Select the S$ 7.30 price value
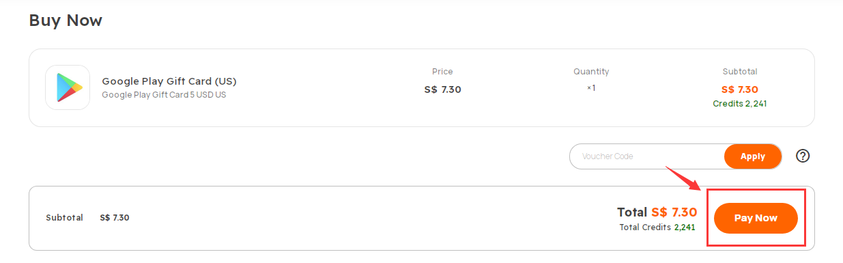Screen dimensions: 843x263 click(x=442, y=89)
